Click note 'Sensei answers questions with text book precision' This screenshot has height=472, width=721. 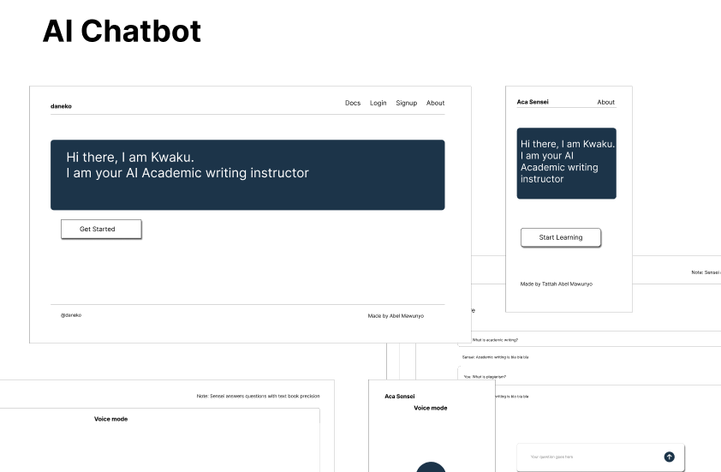pyautogui.click(x=258, y=396)
